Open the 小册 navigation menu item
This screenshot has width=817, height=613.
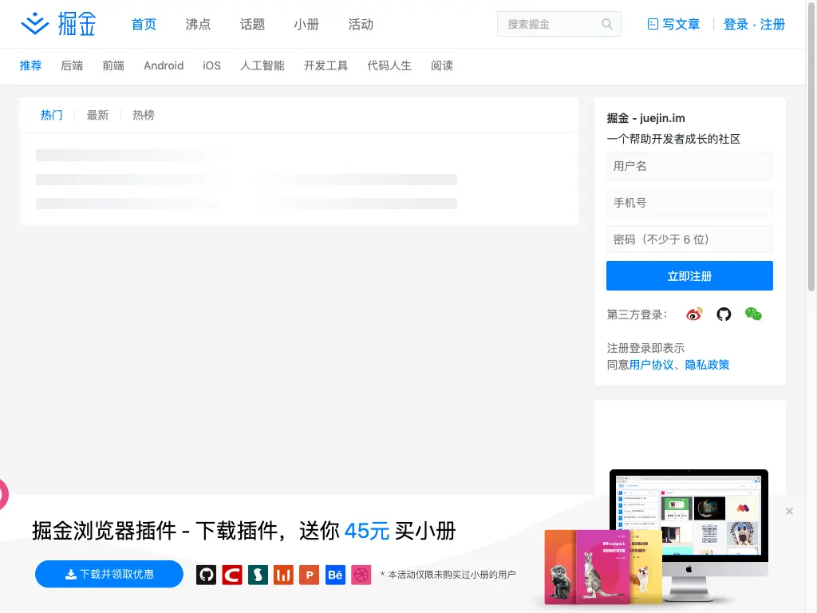coord(306,25)
